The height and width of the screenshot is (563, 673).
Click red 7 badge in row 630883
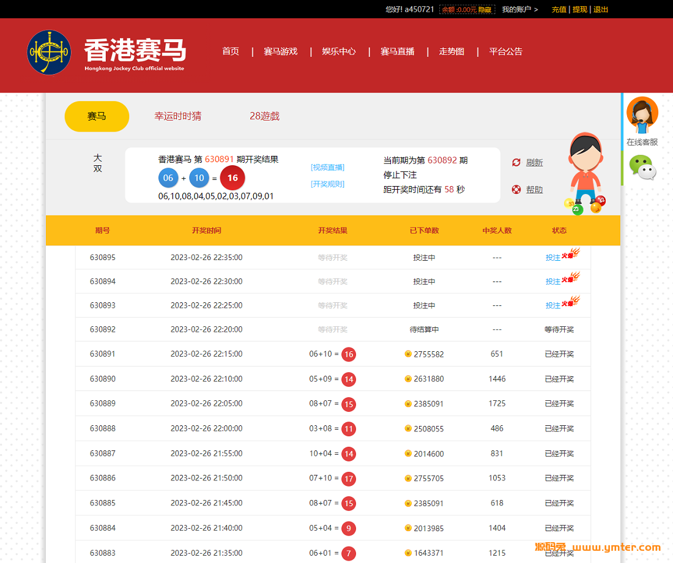[349, 553]
